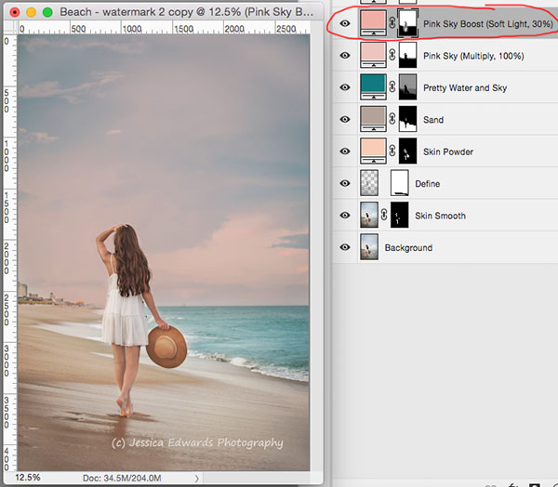Screen dimensions: 558x487
Task: Toggle the Sand layer mask link icon
Action: 392,119
